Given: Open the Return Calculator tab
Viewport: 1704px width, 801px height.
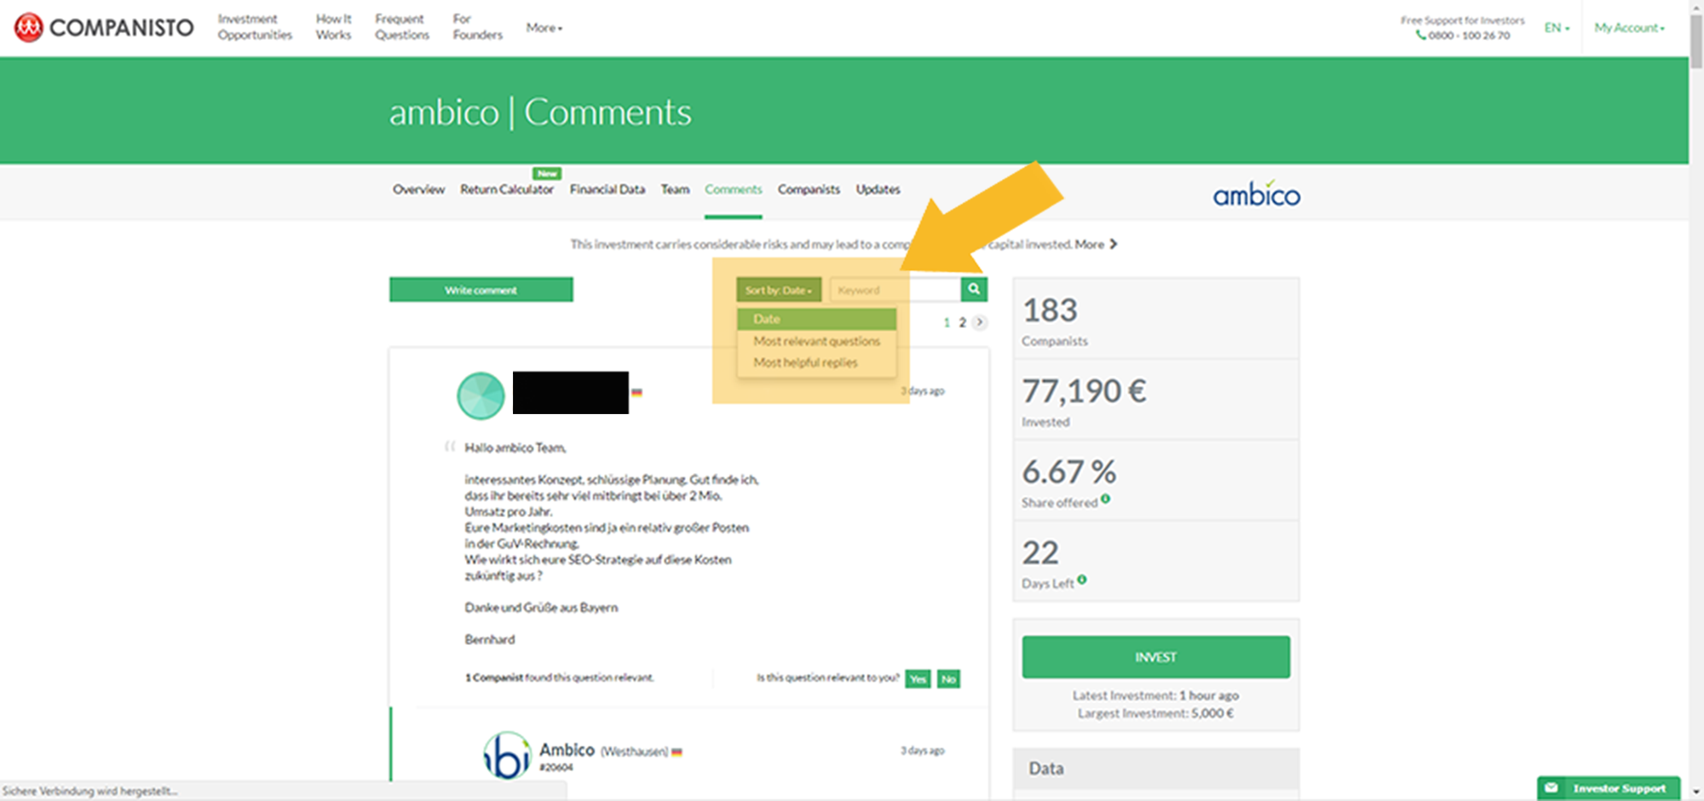Looking at the screenshot, I should click(507, 189).
